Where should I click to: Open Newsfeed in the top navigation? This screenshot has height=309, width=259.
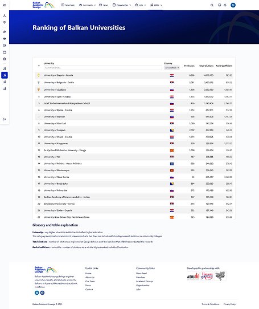coord(68,5)
